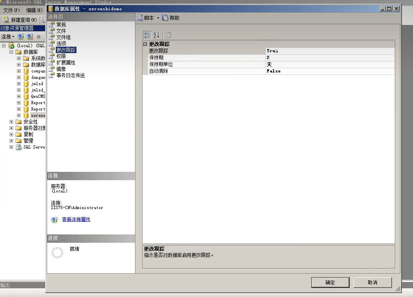Open the 文件 page
Image resolution: width=413 pixels, height=297 pixels.
tap(61, 31)
